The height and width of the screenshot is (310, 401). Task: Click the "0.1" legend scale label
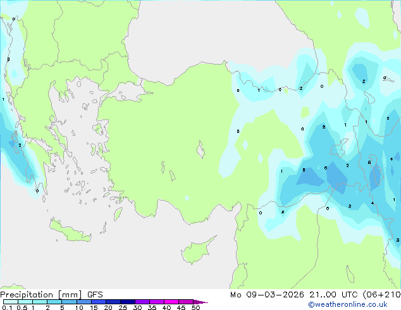[x=7, y=307]
